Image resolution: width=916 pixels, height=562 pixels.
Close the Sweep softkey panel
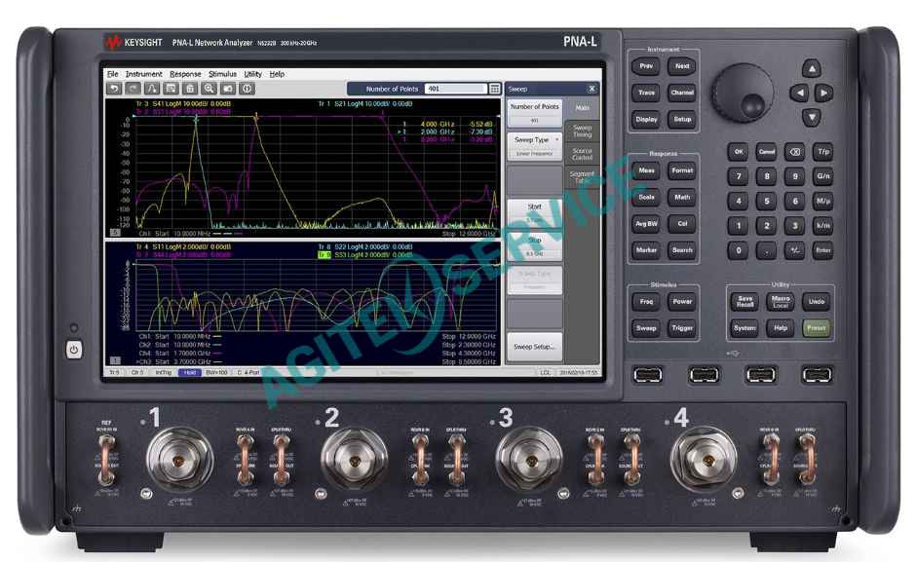(592, 89)
